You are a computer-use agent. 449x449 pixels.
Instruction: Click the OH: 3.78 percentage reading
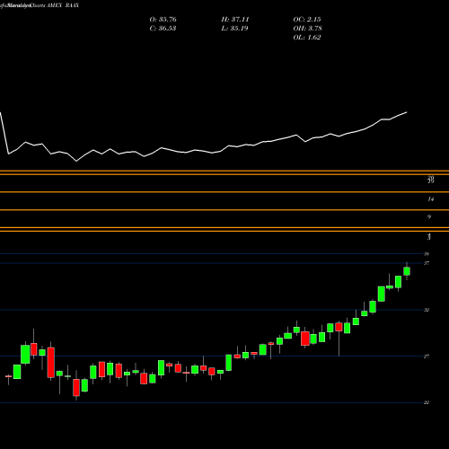coord(307,29)
